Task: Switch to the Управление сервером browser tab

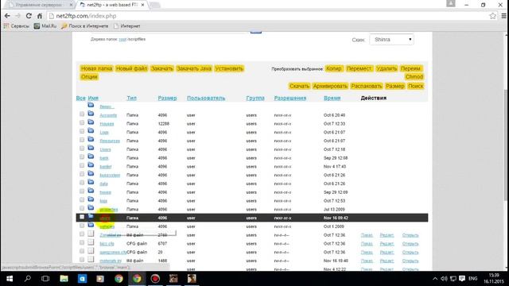Action: pyautogui.click(x=39, y=5)
